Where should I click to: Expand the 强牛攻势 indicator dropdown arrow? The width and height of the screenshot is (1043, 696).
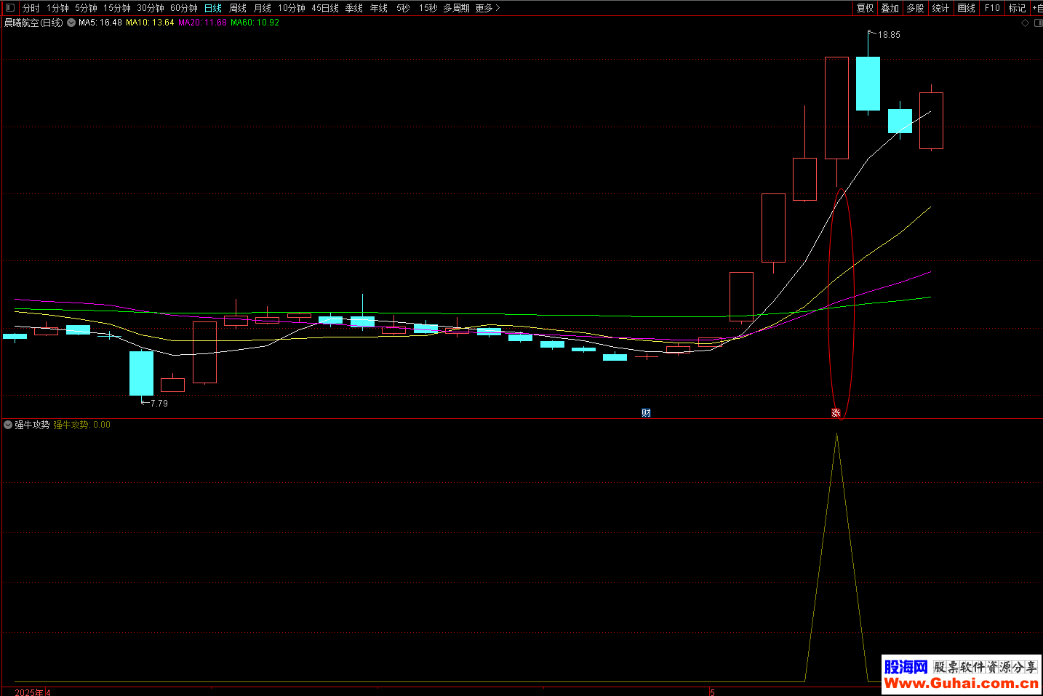tap(8, 425)
